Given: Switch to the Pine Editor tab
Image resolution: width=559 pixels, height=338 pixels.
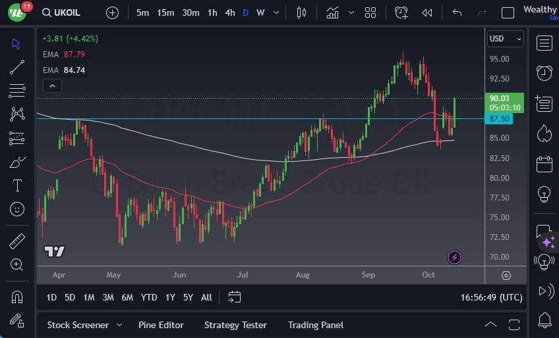Looking at the screenshot, I should coord(161,325).
